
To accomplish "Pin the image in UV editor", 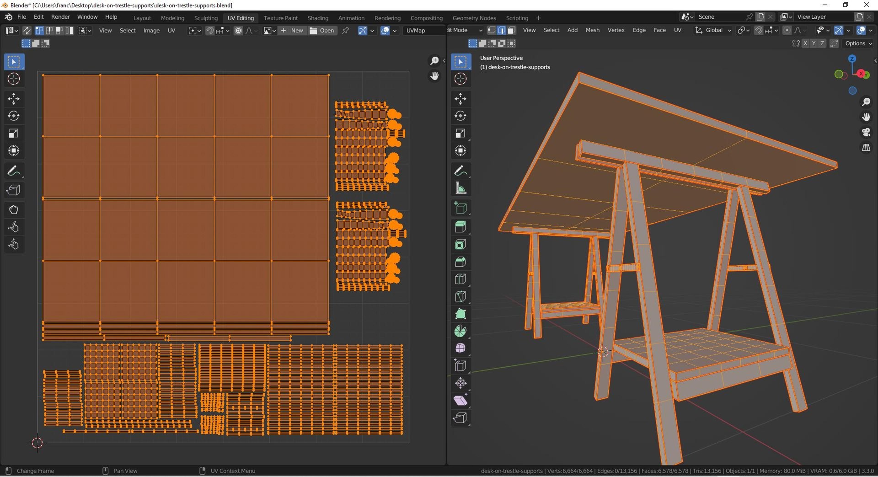I will coord(346,31).
